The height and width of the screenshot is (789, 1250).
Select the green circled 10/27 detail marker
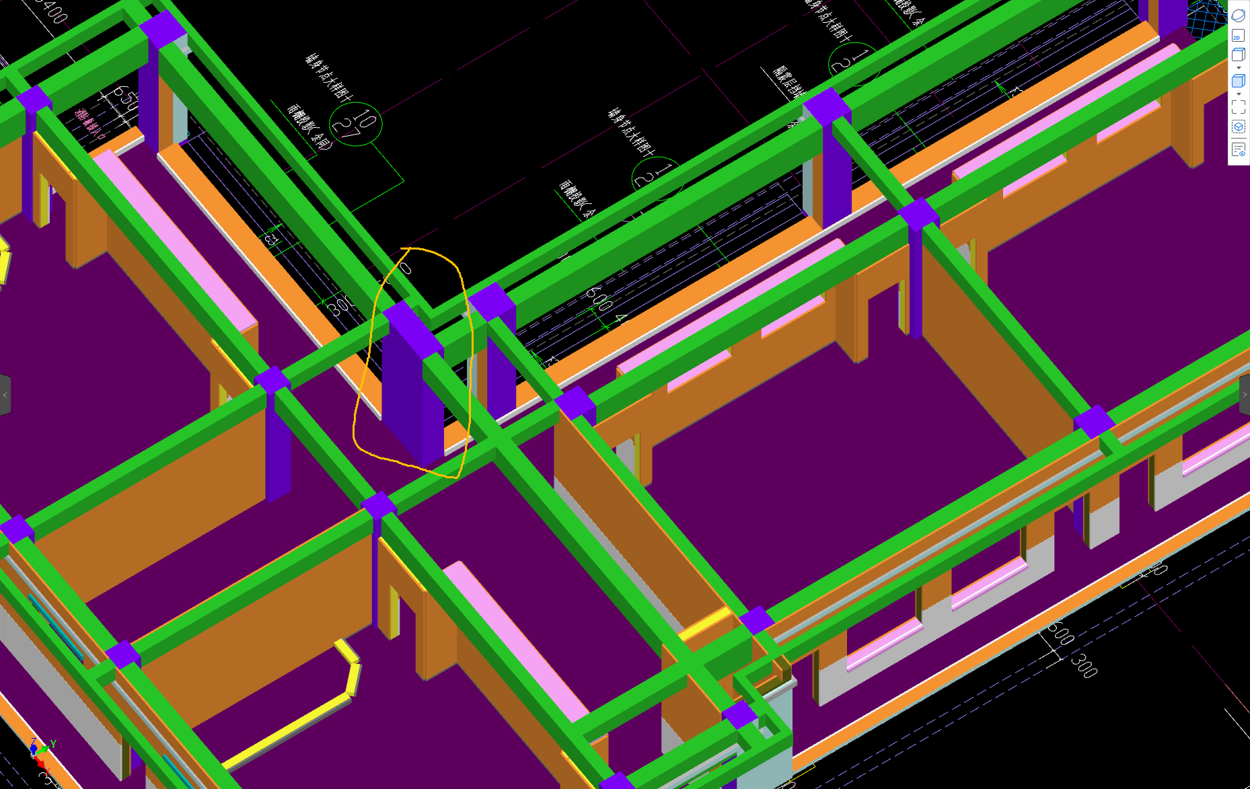[x=355, y=124]
